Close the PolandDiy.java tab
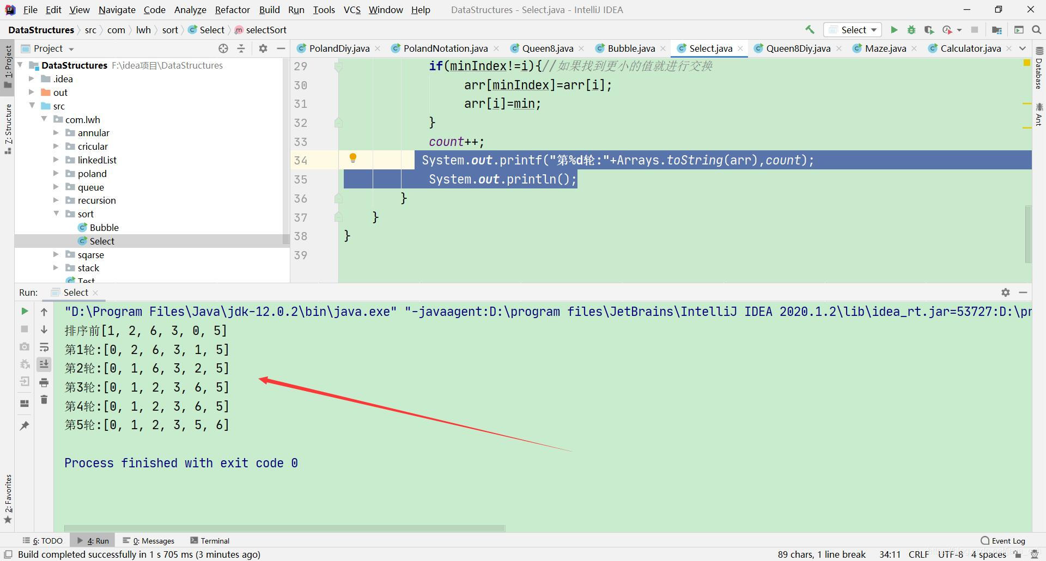The width and height of the screenshot is (1046, 561). [378, 48]
